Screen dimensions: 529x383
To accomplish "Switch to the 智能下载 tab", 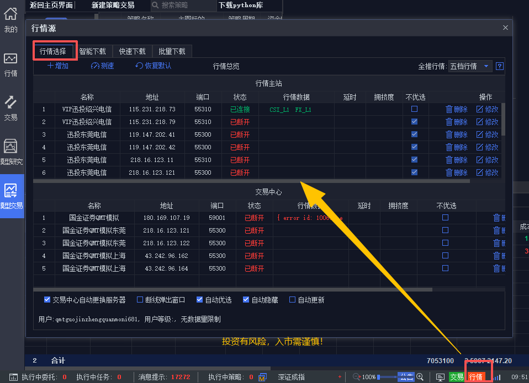I will 92,51.
